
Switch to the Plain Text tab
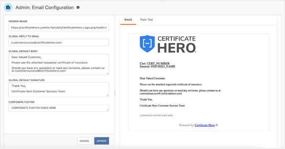pos(147,19)
